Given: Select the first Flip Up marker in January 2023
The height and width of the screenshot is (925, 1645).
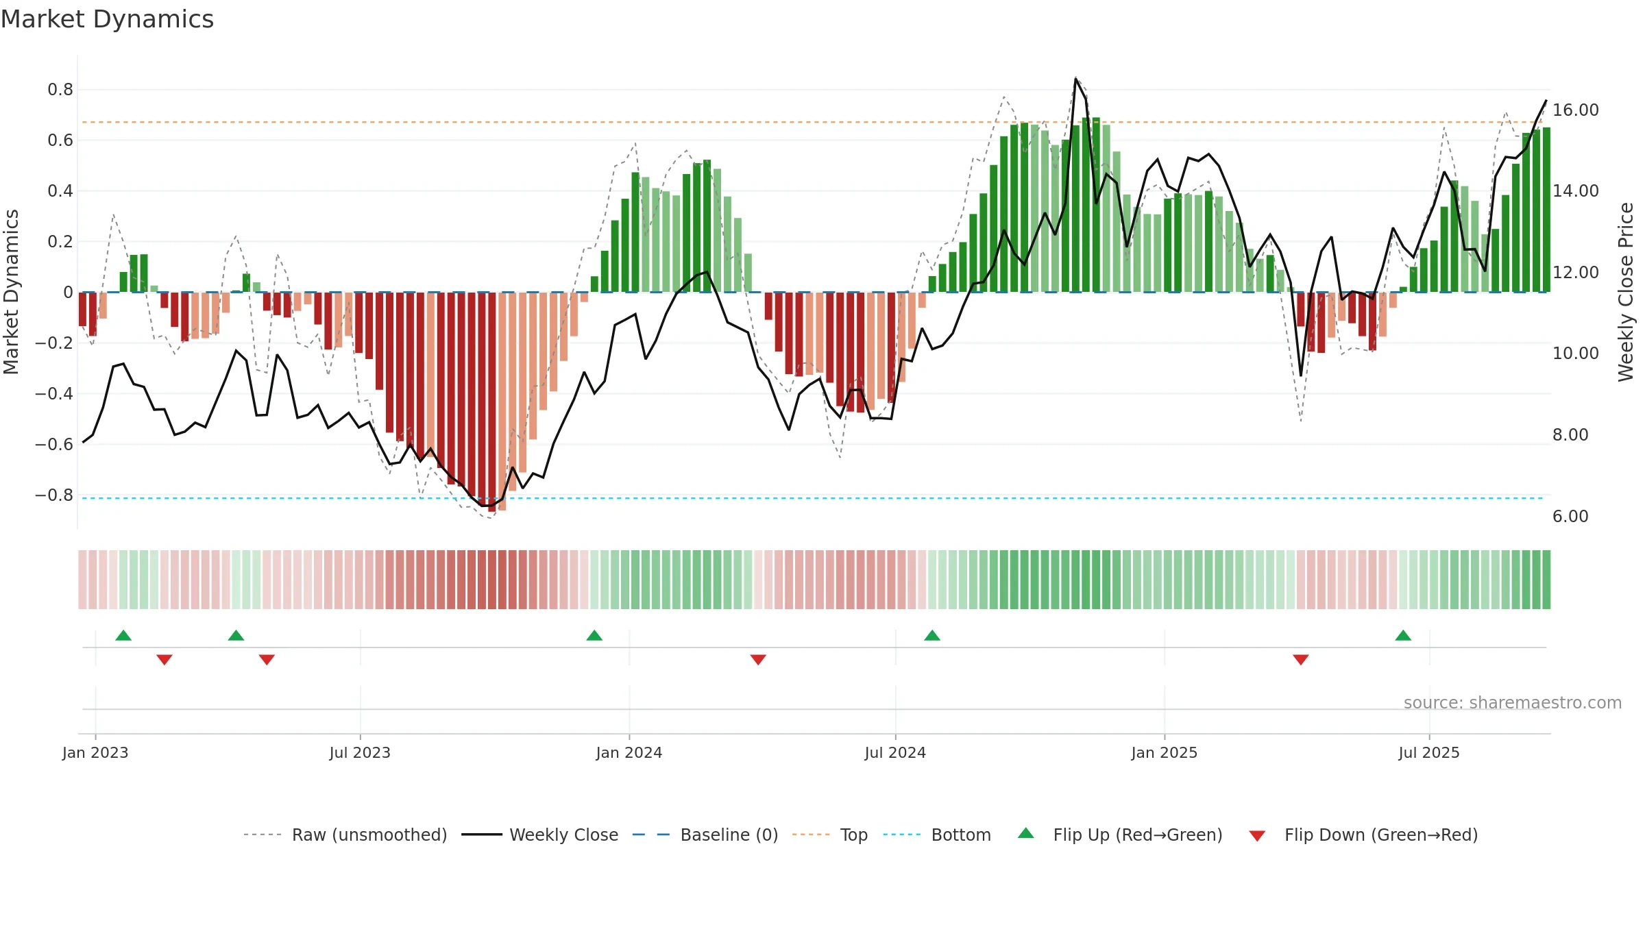Looking at the screenshot, I should (123, 635).
